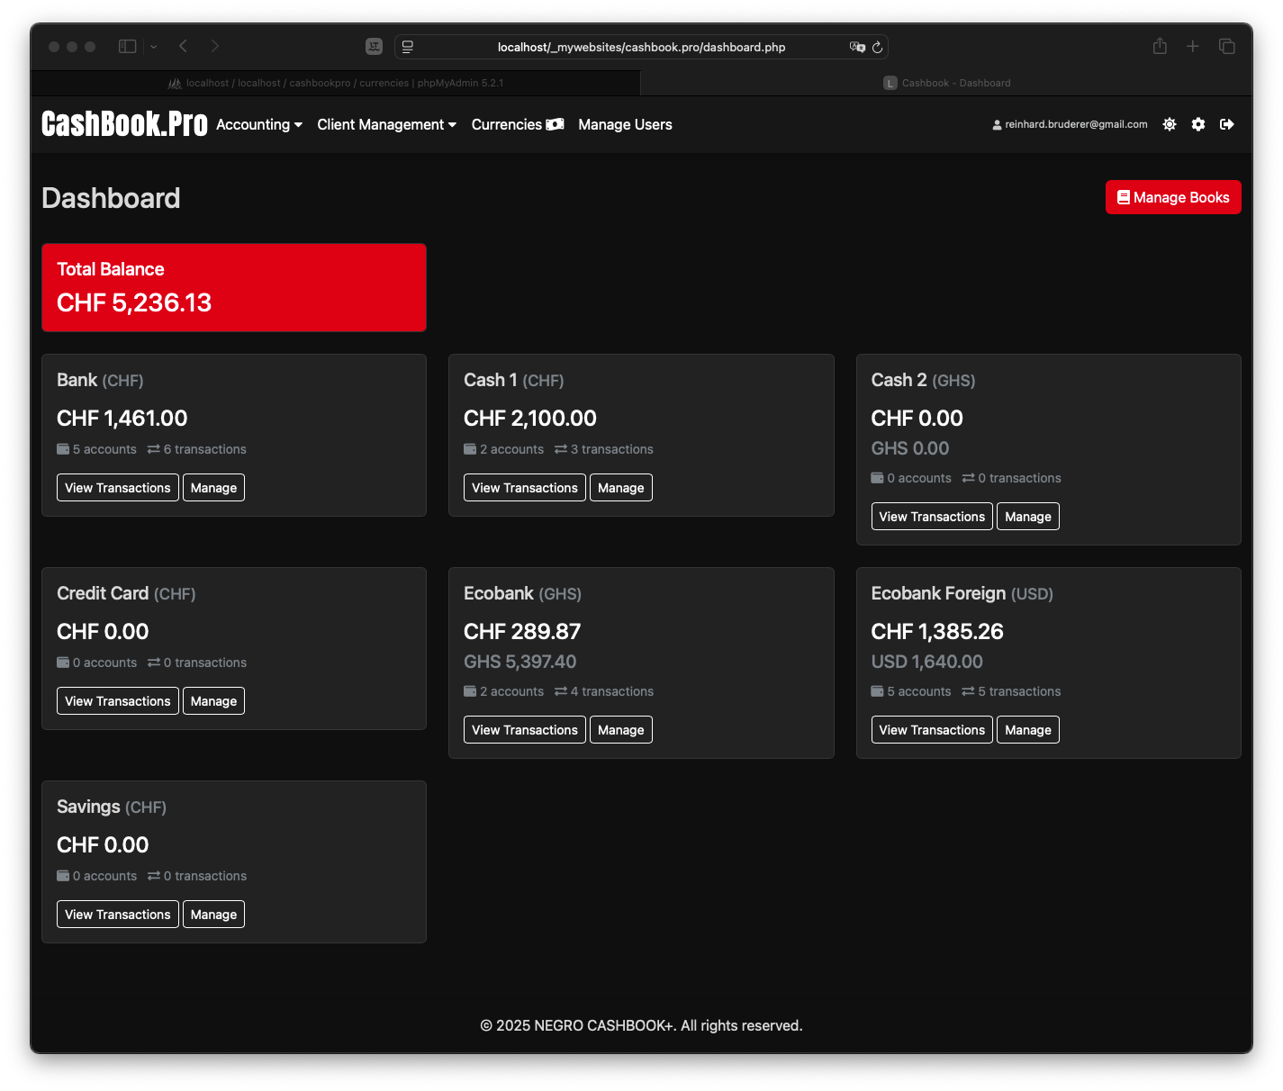Click the banknote icon beside Currencies

coord(555,124)
